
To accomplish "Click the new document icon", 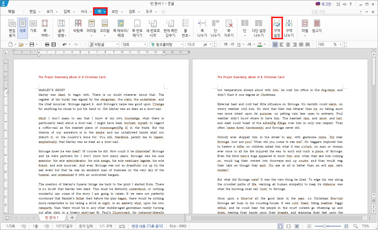I will coord(11,44).
